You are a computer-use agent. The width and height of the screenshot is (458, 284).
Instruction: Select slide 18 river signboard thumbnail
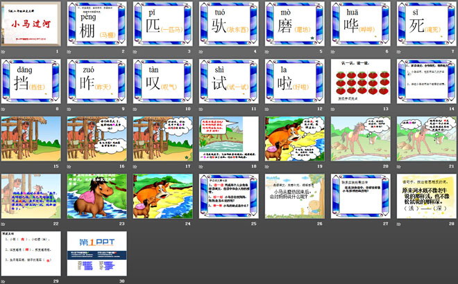[x=229, y=139]
